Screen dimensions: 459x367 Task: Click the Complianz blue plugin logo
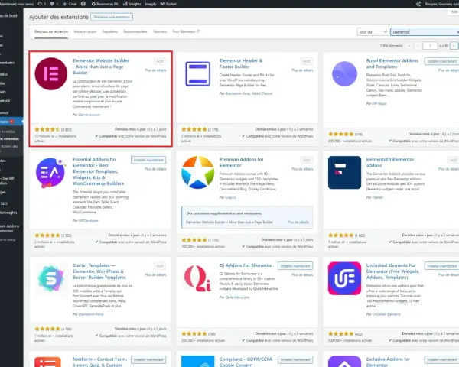point(197,362)
